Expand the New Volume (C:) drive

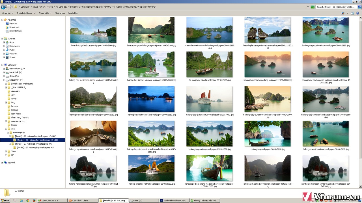coord(4,69)
